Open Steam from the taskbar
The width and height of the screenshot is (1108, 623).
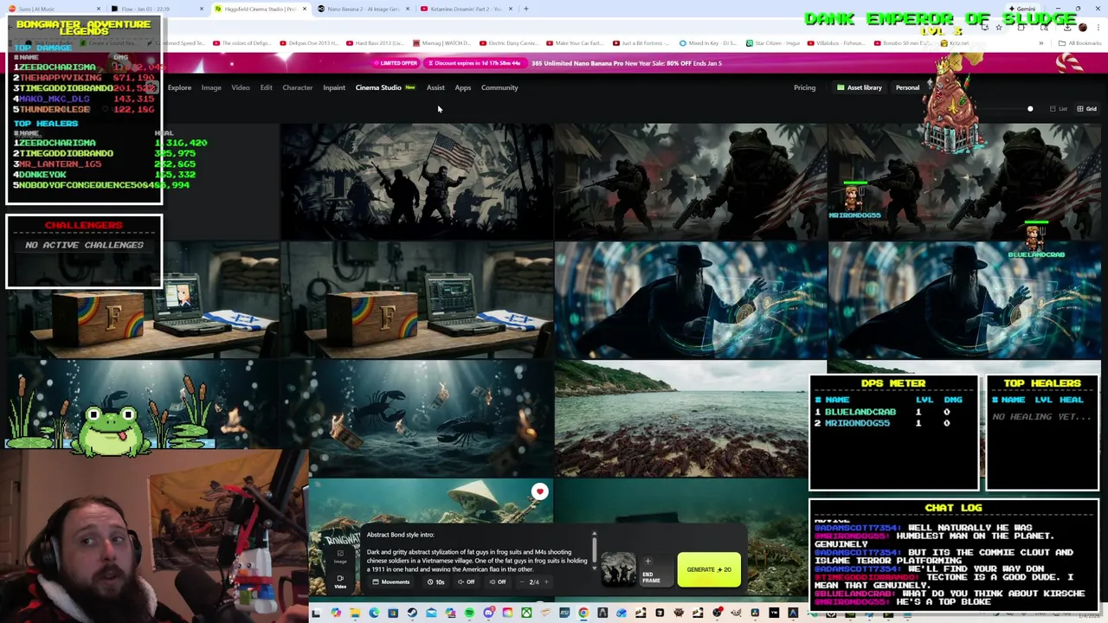[x=412, y=613]
